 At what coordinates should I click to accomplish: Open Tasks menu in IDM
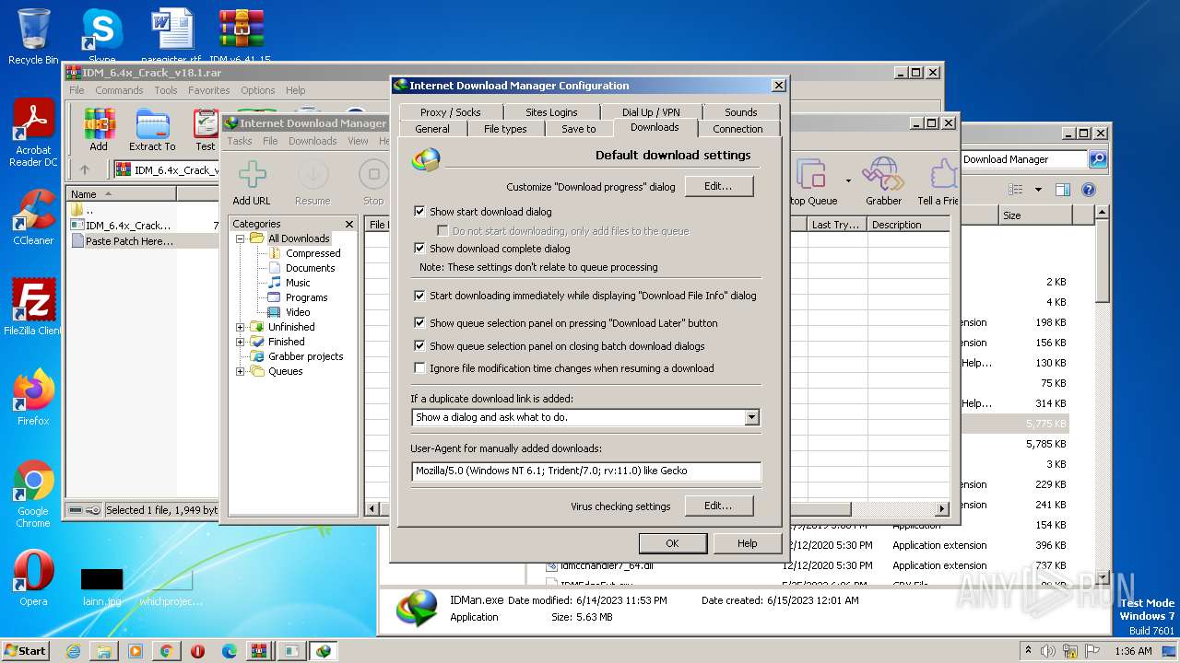point(240,141)
